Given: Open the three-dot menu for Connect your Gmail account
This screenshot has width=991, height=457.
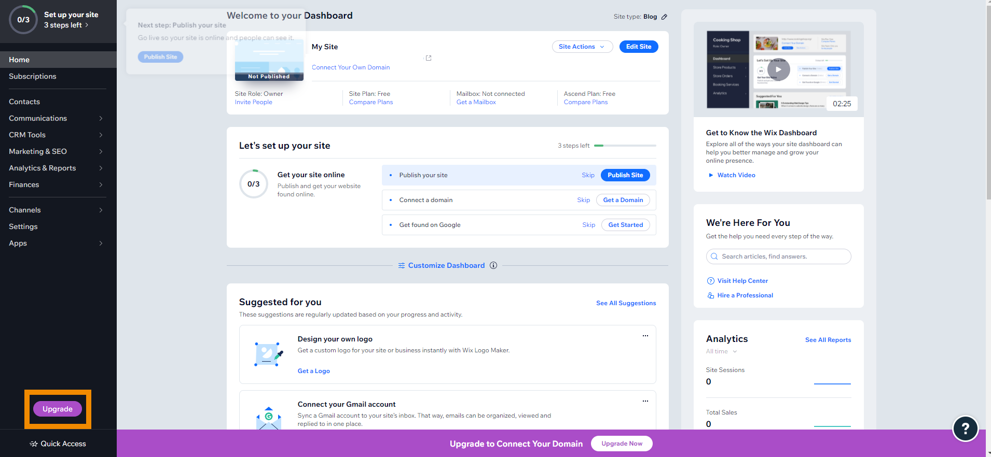Looking at the screenshot, I should (x=645, y=401).
